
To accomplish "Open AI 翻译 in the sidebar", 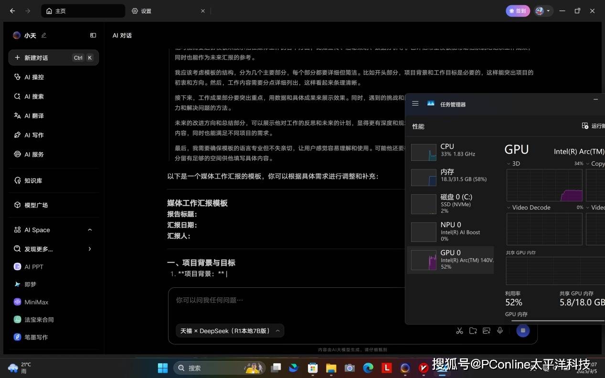I will click(34, 116).
